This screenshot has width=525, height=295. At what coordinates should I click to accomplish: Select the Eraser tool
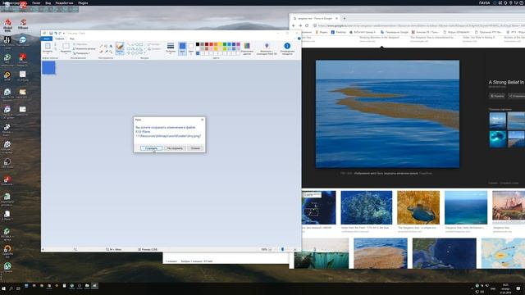tap(102, 52)
